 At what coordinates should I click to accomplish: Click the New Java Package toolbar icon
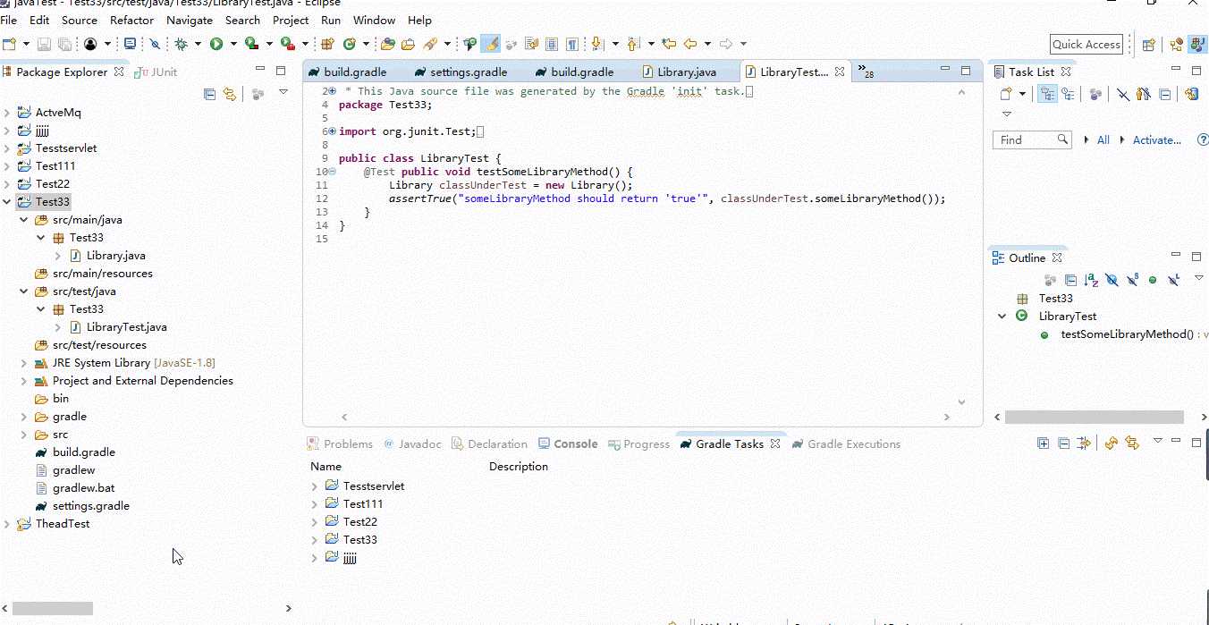328,44
